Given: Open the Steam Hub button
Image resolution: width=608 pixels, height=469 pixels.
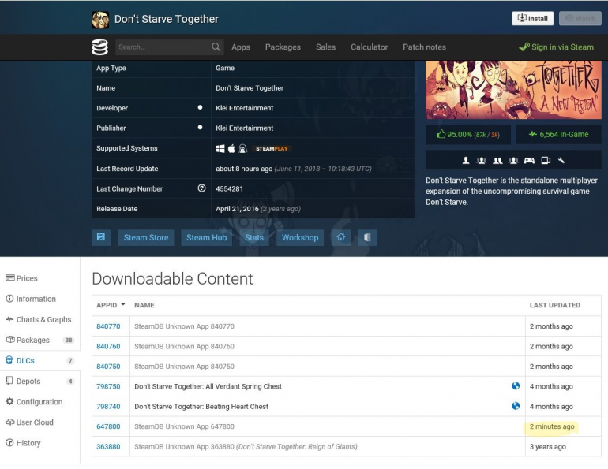Looking at the screenshot, I should tap(207, 237).
